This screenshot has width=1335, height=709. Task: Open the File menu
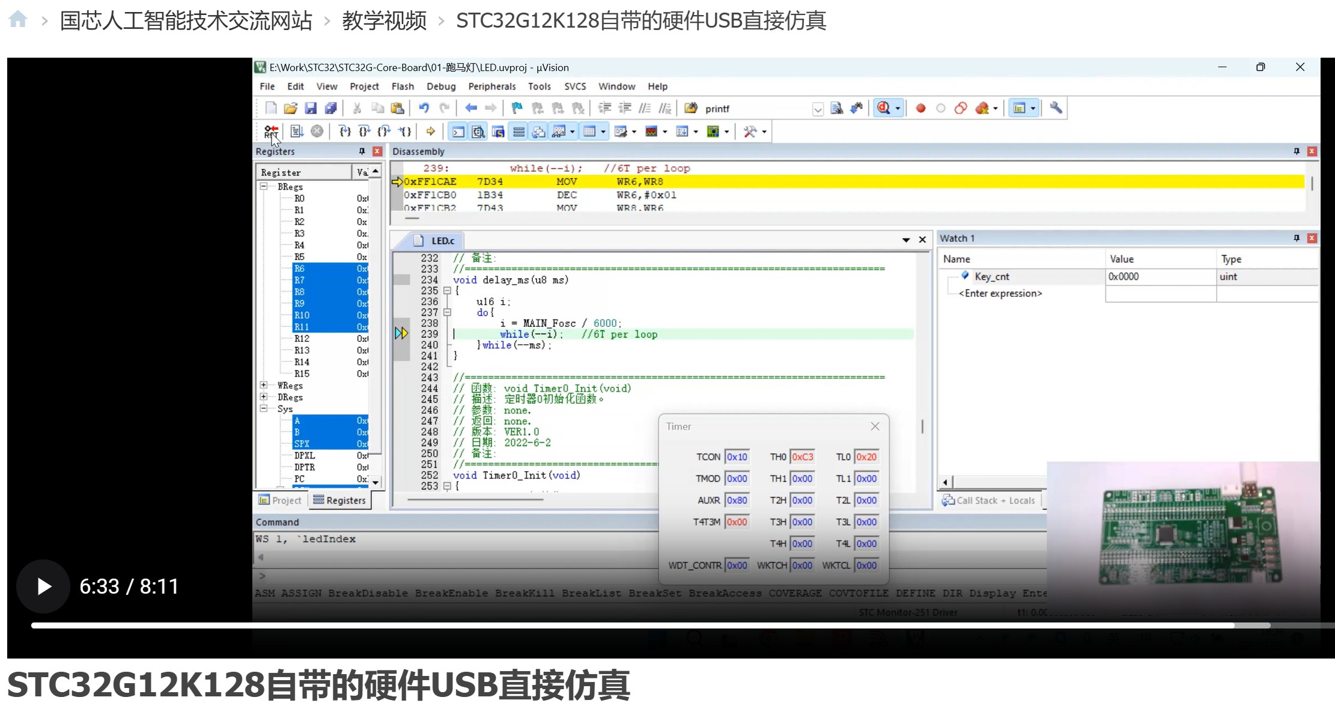pos(267,87)
